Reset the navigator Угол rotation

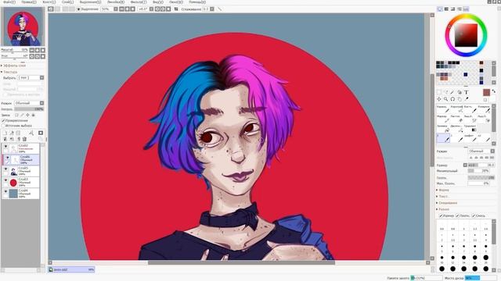click(x=43, y=56)
